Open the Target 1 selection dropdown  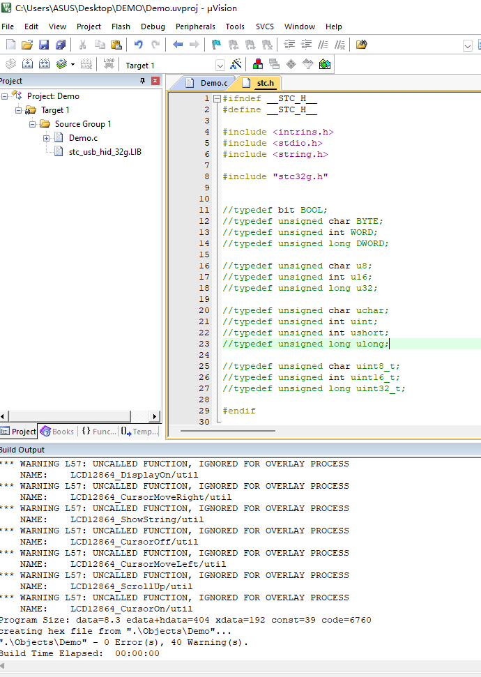click(220, 66)
